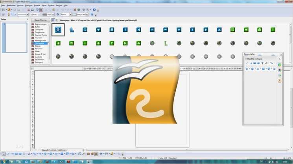Click the document horizontal scrollbar
Screen dimensions: 293x164
coord(186,150)
